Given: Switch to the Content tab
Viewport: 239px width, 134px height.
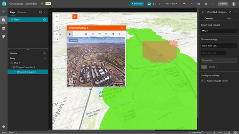Looking at the screenshot, I should pos(209,18).
